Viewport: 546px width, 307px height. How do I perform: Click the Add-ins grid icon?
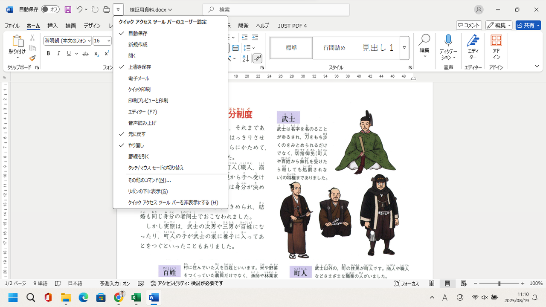496,48
